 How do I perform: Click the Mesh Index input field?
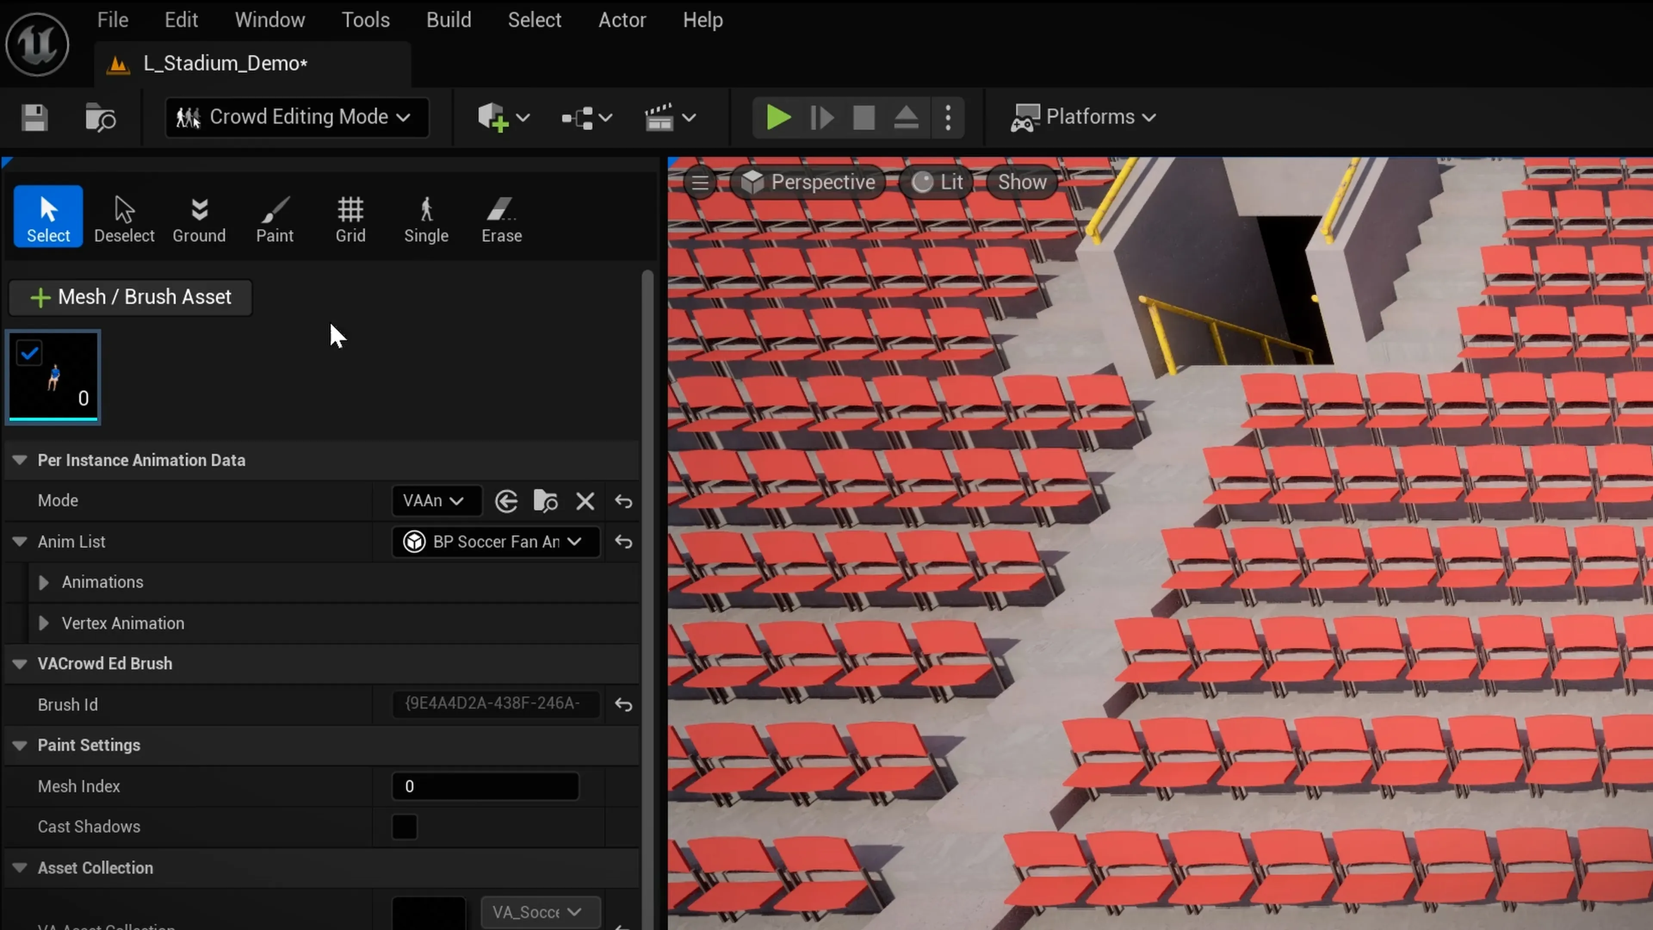(485, 786)
